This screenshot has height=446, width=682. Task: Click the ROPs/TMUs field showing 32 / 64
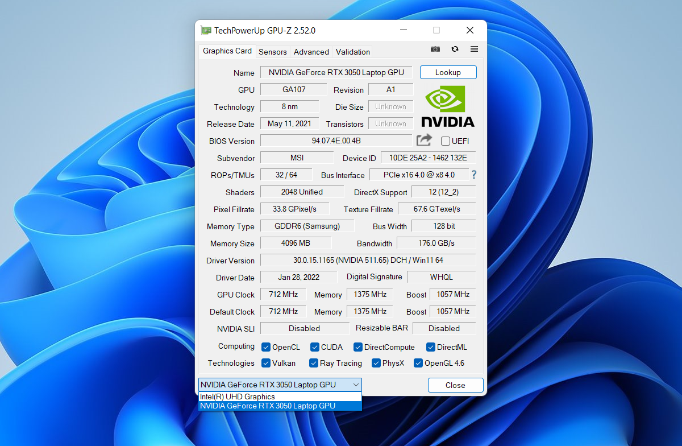point(286,175)
